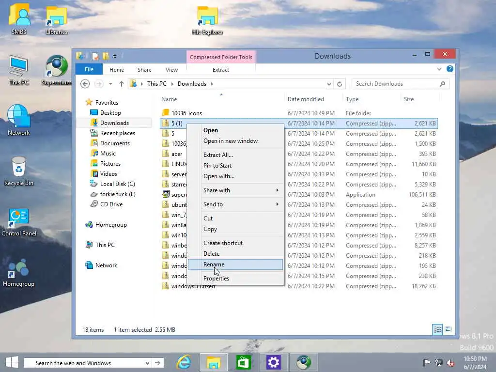Expand the address bar history dropdown
Image resolution: width=496 pixels, height=372 pixels.
click(x=329, y=84)
